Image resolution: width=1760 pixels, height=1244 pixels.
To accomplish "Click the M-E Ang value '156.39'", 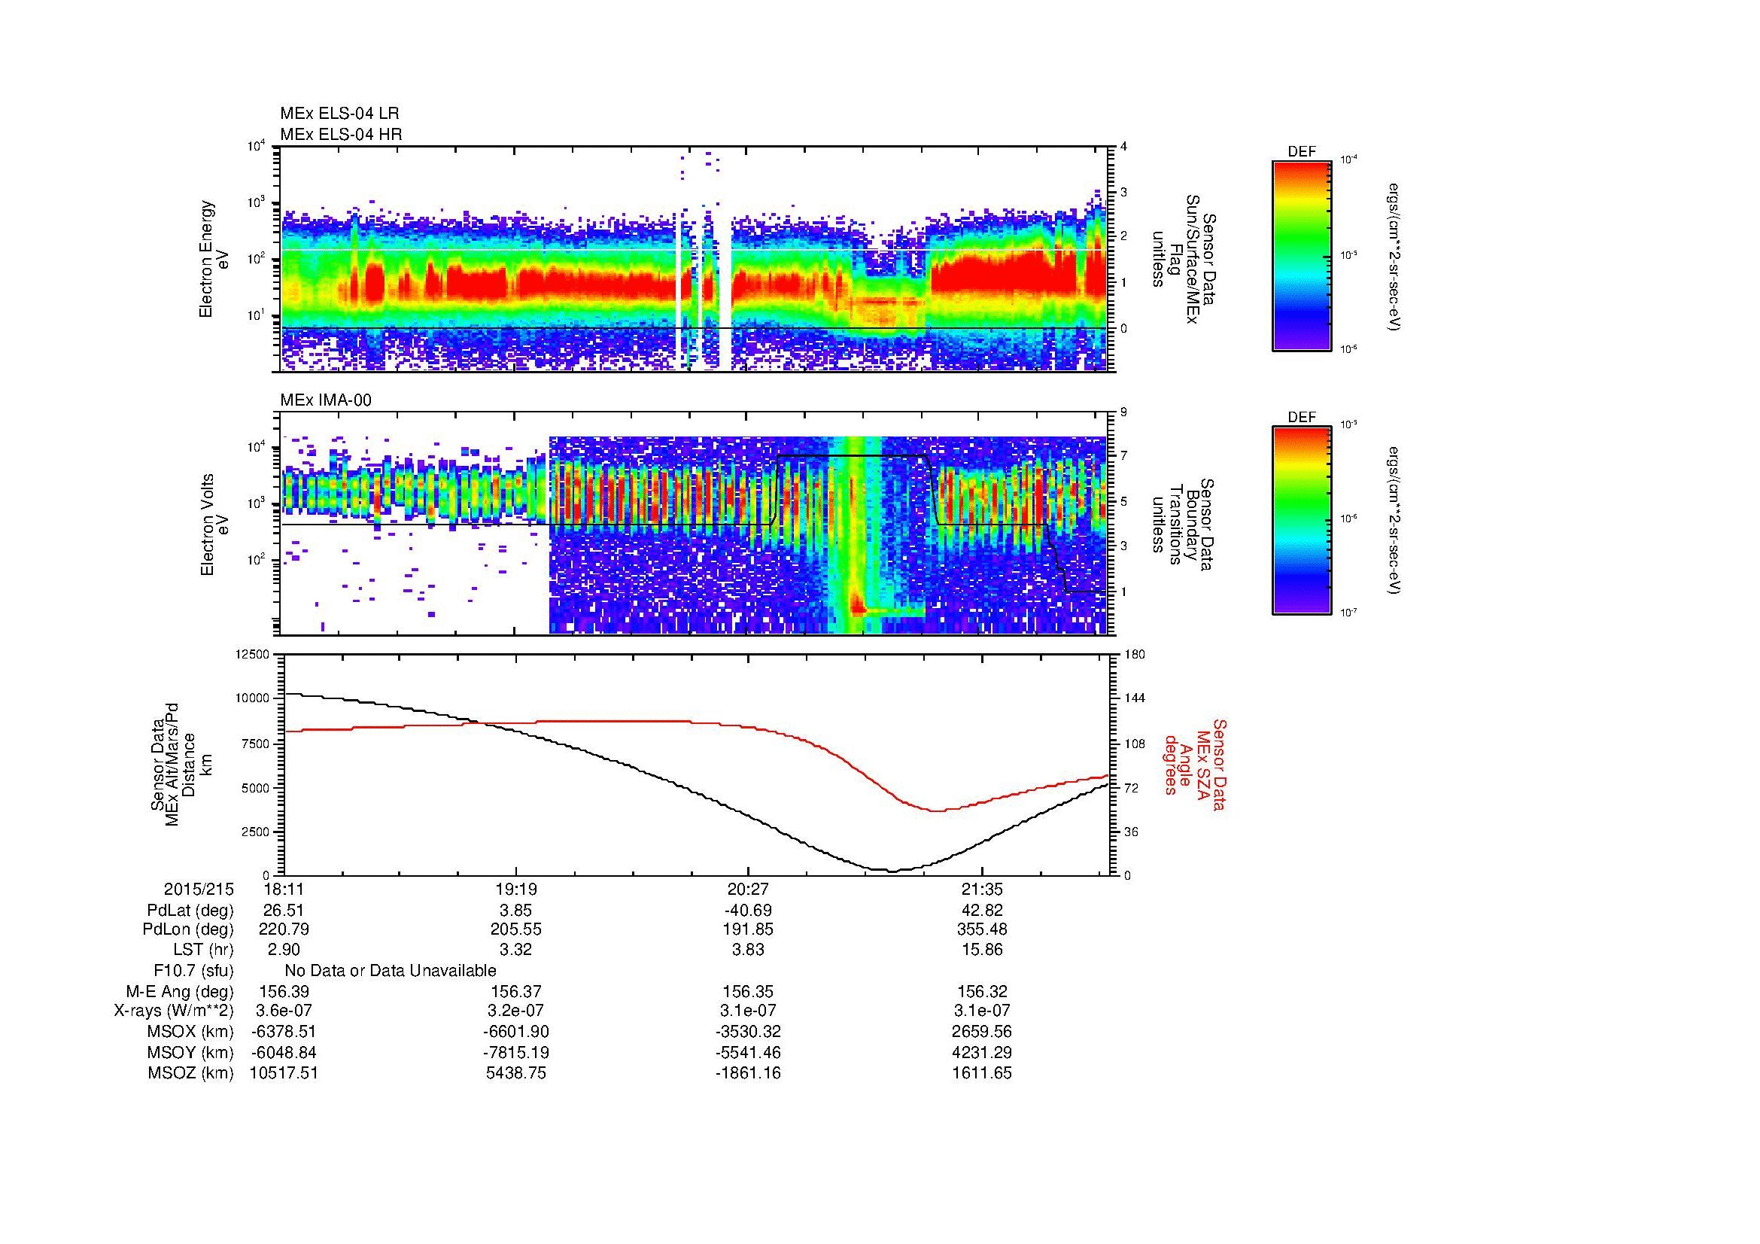I will pyautogui.click(x=284, y=992).
